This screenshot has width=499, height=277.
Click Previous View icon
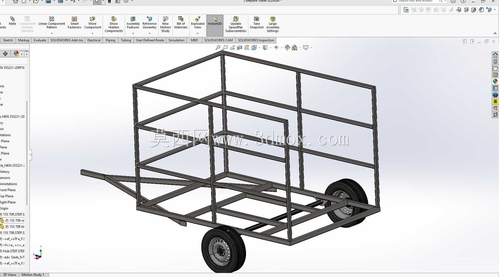point(232,48)
